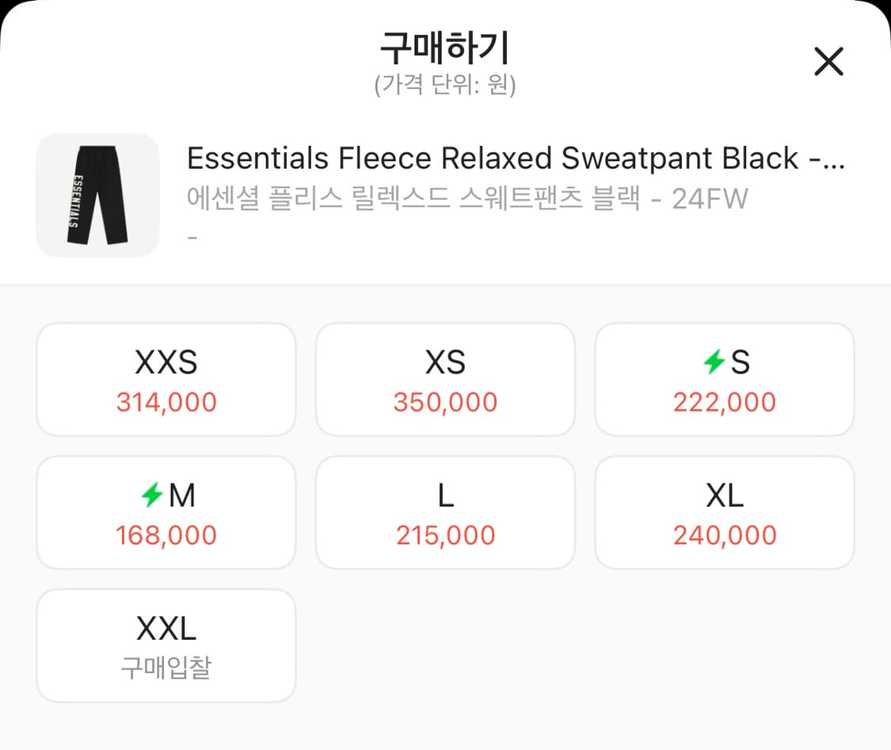This screenshot has height=750, width=891.
Task: Tap the black sweatpants product thumbnail
Action: coord(97,195)
